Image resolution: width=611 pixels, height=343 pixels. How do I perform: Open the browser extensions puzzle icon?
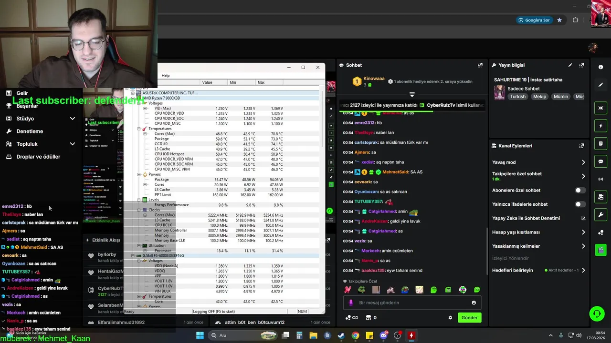[x=575, y=20]
